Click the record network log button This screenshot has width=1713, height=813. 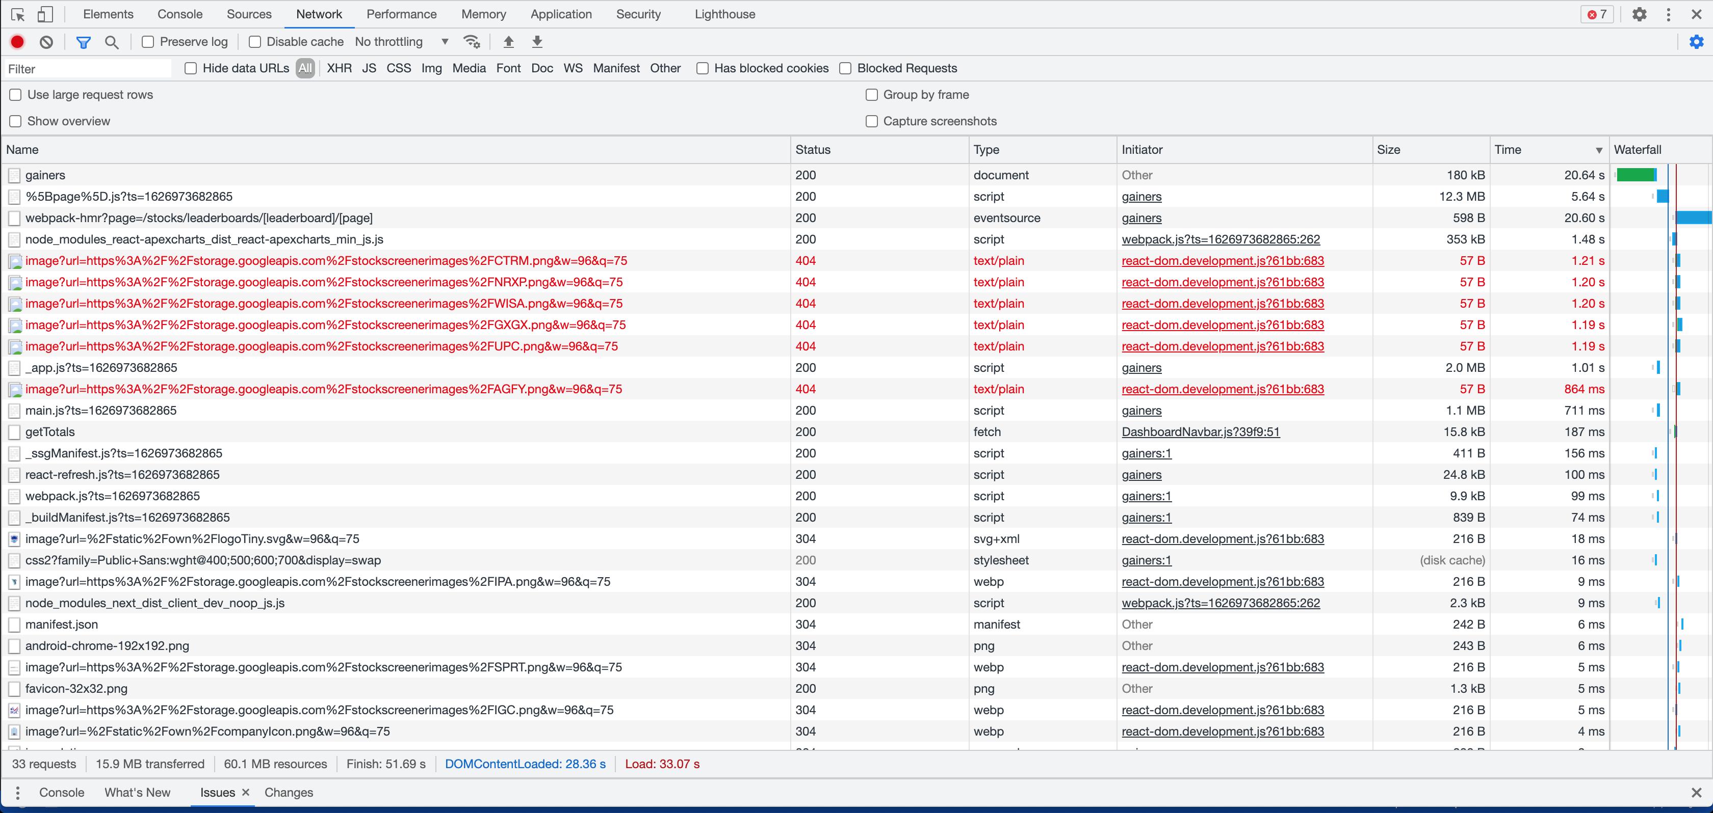click(x=17, y=42)
